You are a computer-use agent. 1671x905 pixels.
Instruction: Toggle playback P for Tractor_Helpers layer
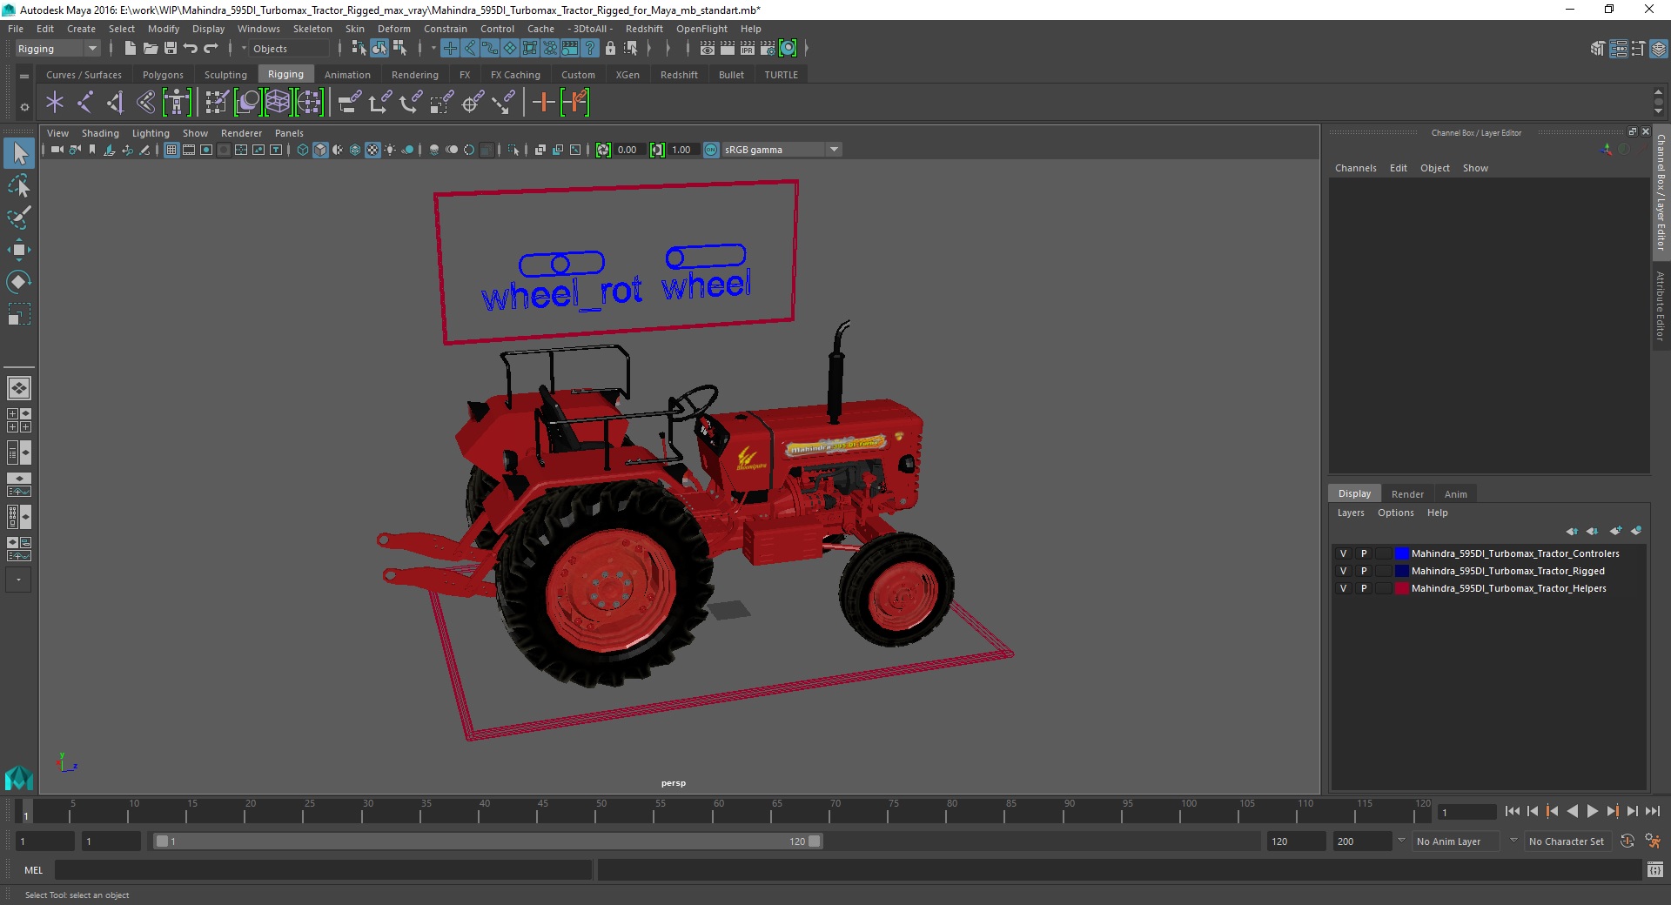point(1364,588)
